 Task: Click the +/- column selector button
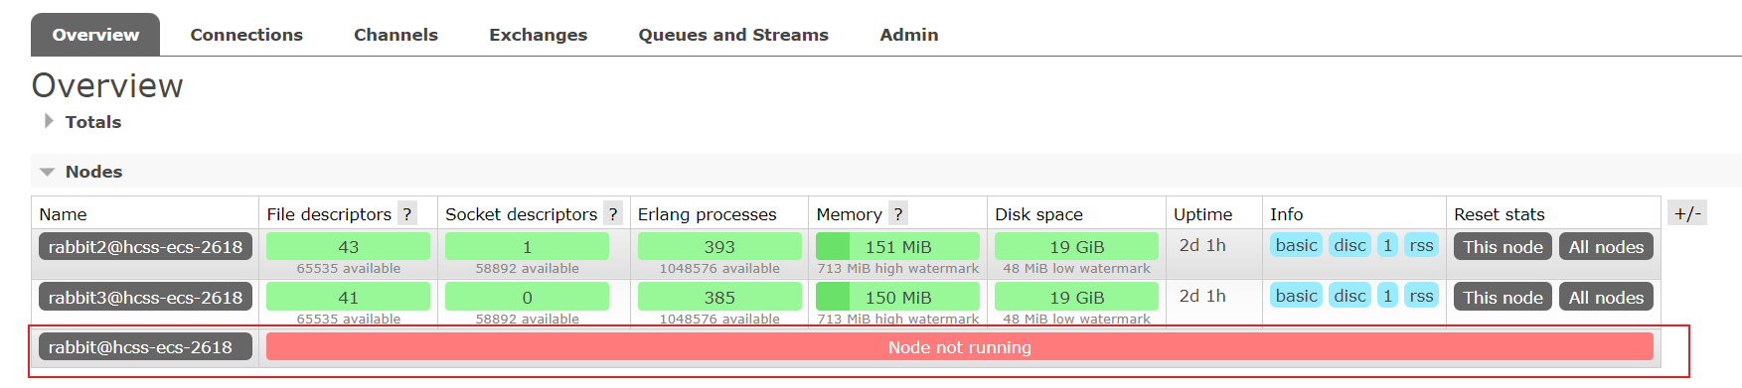(x=1687, y=212)
